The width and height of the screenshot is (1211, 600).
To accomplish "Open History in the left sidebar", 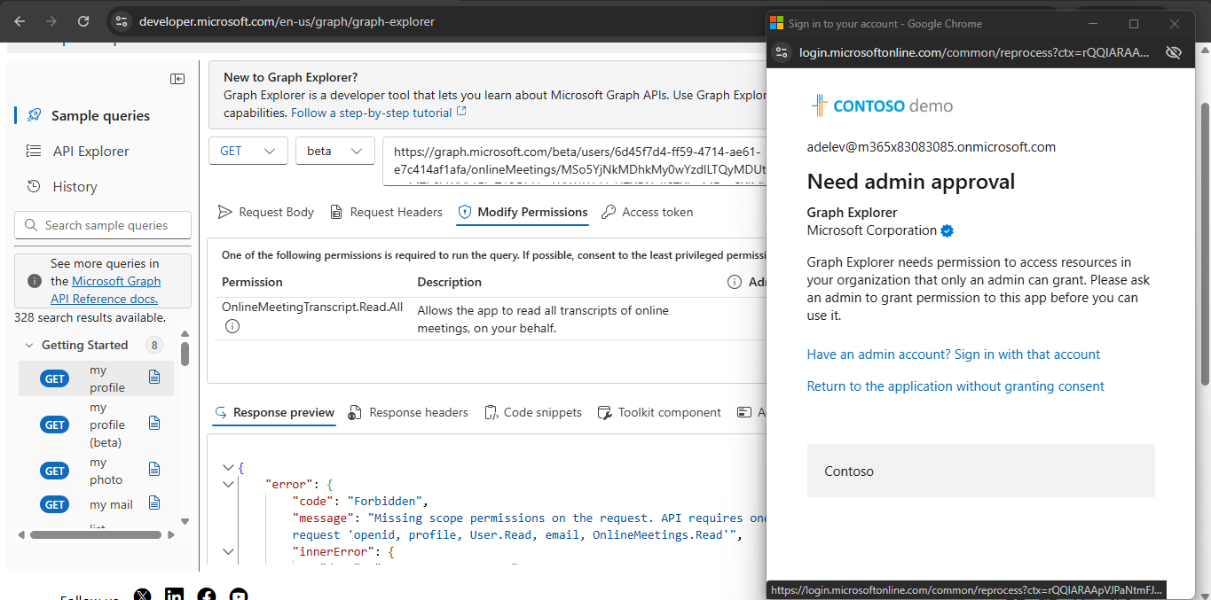I will [75, 186].
